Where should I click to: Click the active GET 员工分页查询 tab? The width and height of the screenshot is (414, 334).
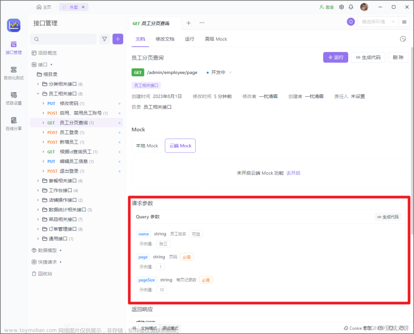[155, 23]
